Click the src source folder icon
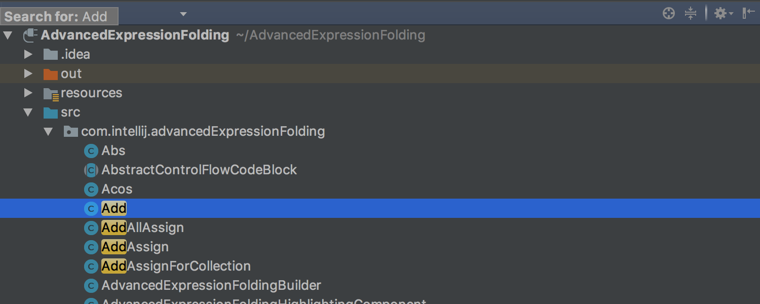 click(x=51, y=112)
